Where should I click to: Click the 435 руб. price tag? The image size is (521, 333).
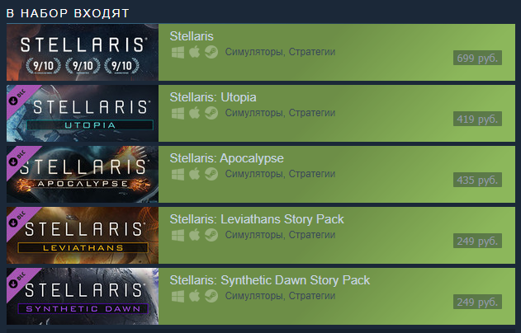tap(477, 180)
